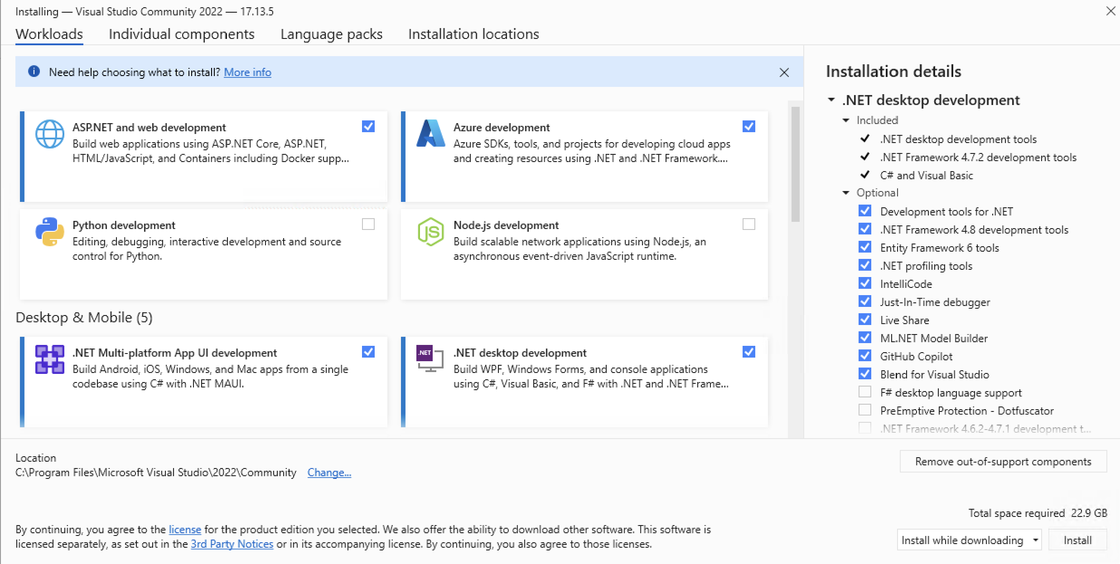This screenshot has width=1120, height=564.
Task: Uncheck Live Share component
Action: point(865,320)
